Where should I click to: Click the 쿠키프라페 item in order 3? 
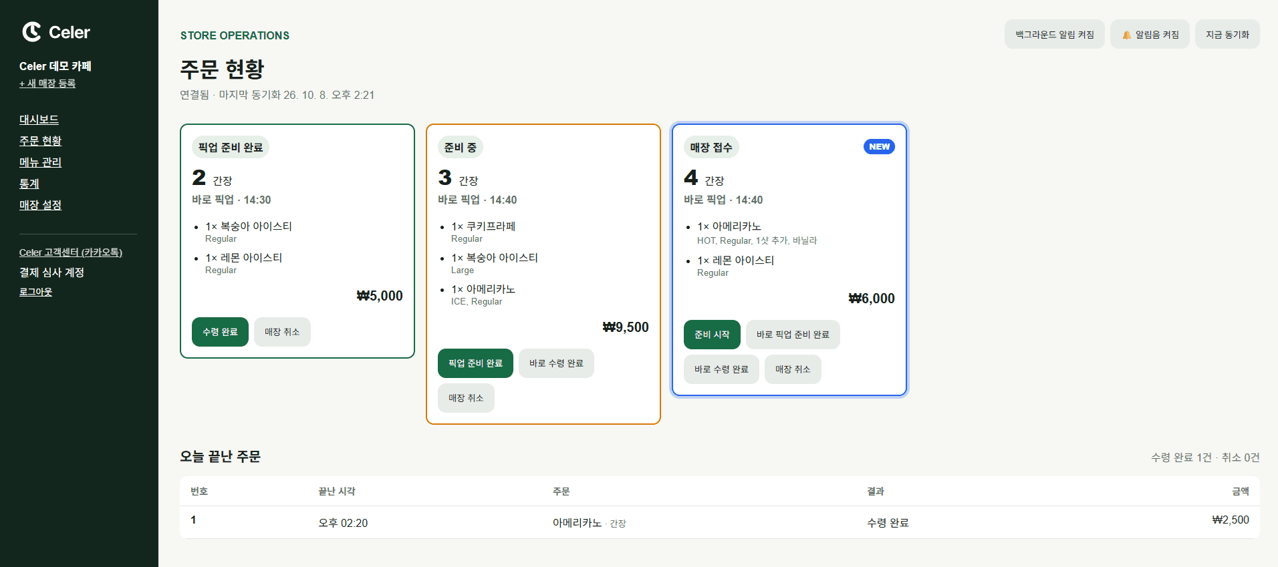tap(483, 226)
